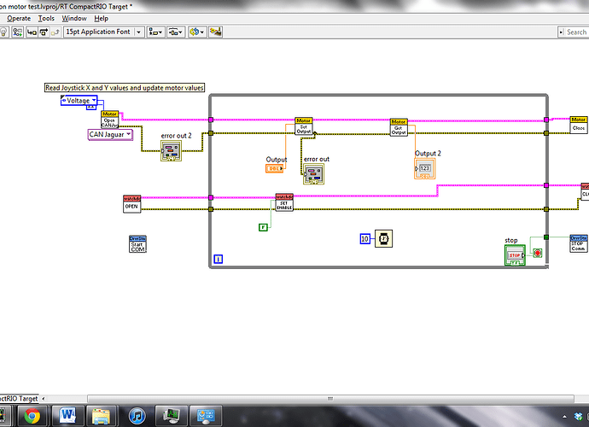Toggle the False boolean constant
Screen dimensions: 589x427
coord(263,227)
